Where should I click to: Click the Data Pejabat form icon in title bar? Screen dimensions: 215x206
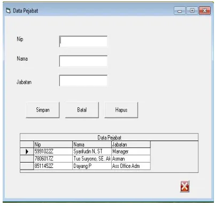8,11
